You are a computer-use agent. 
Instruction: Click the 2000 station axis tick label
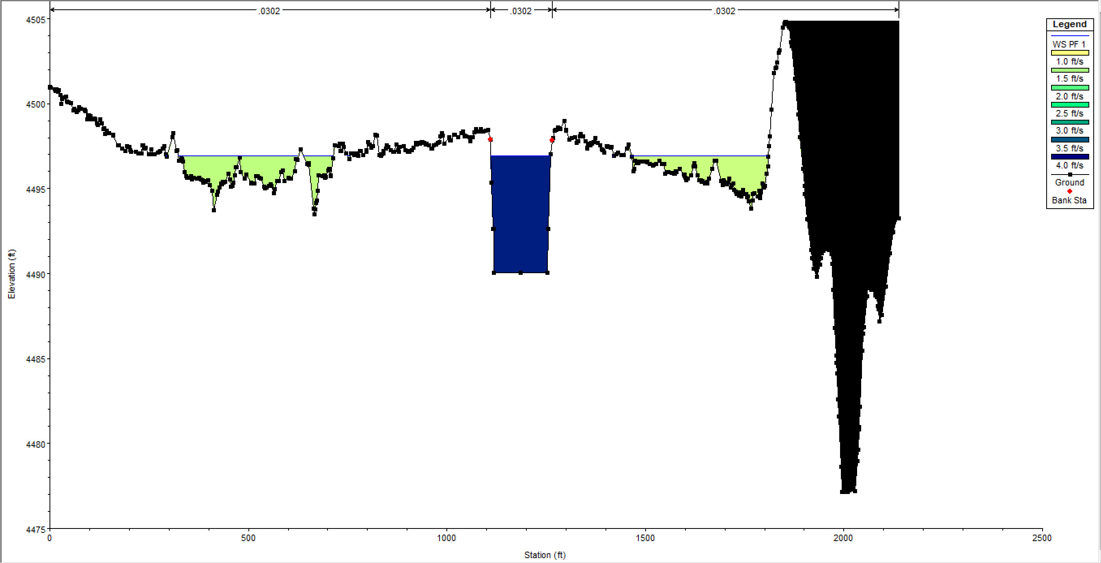pos(843,538)
